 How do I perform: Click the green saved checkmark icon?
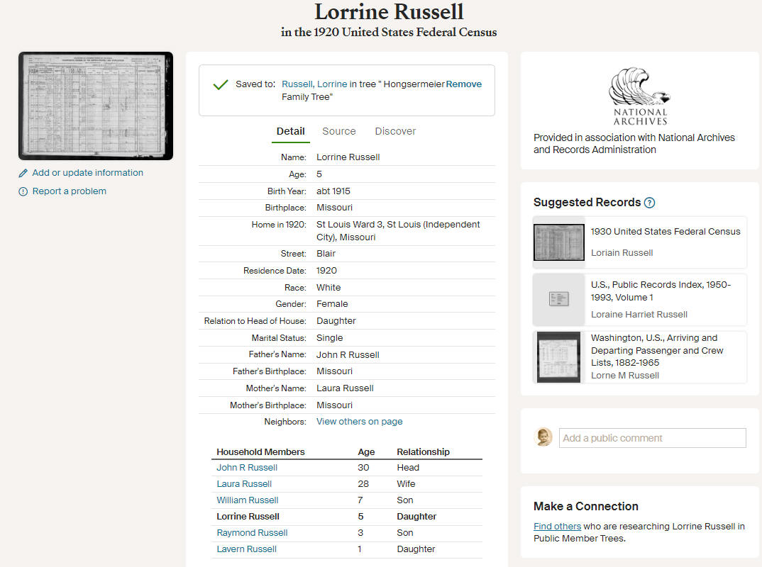(x=220, y=85)
